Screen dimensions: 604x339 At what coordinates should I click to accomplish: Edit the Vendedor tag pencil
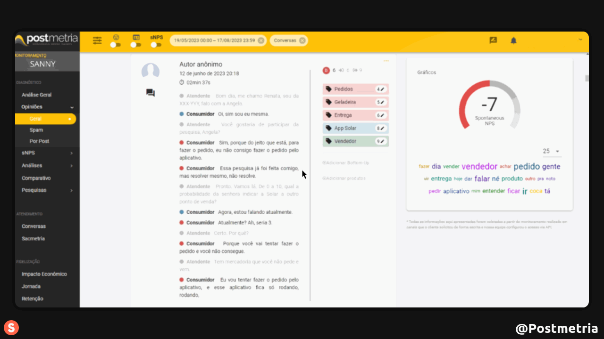point(383,141)
